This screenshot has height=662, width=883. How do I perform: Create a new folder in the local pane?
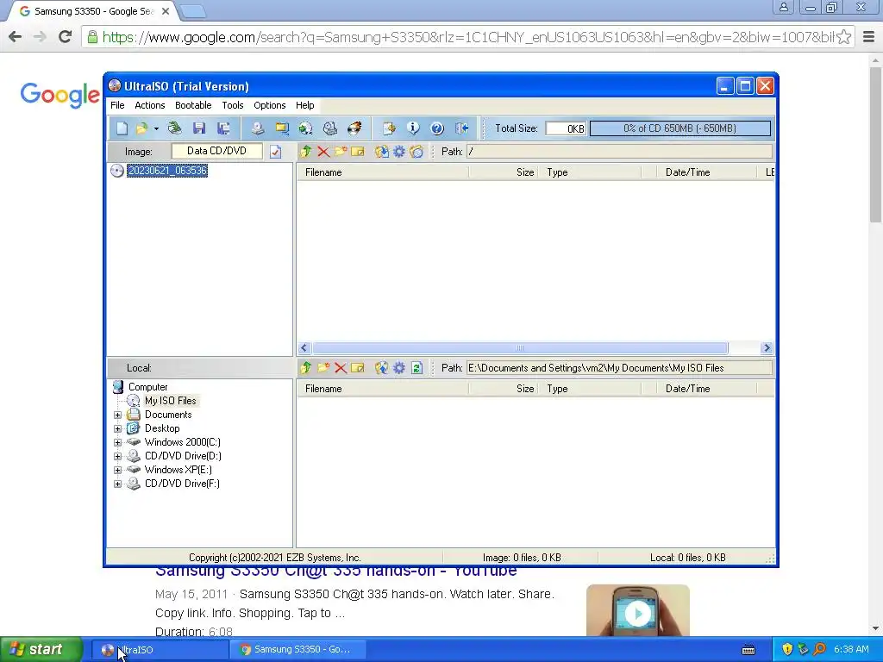tap(323, 367)
